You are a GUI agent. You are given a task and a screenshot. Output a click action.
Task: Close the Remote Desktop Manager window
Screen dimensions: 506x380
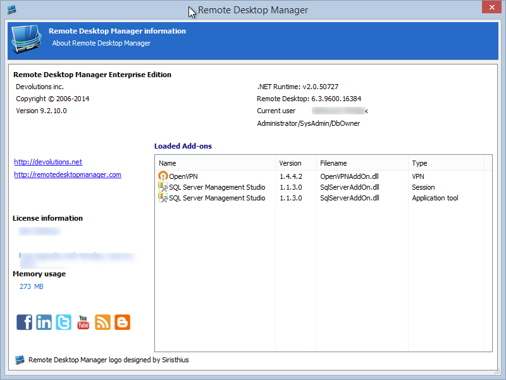coord(491,7)
